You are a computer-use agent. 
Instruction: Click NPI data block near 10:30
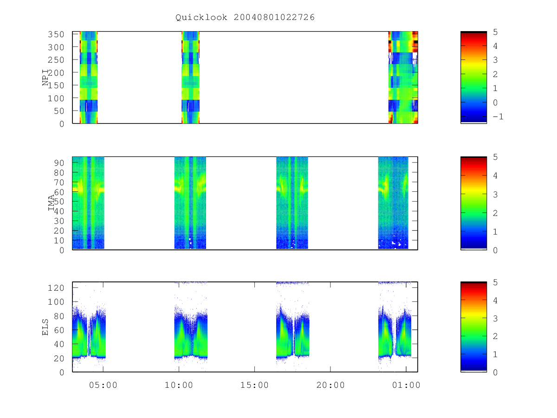click(x=190, y=78)
